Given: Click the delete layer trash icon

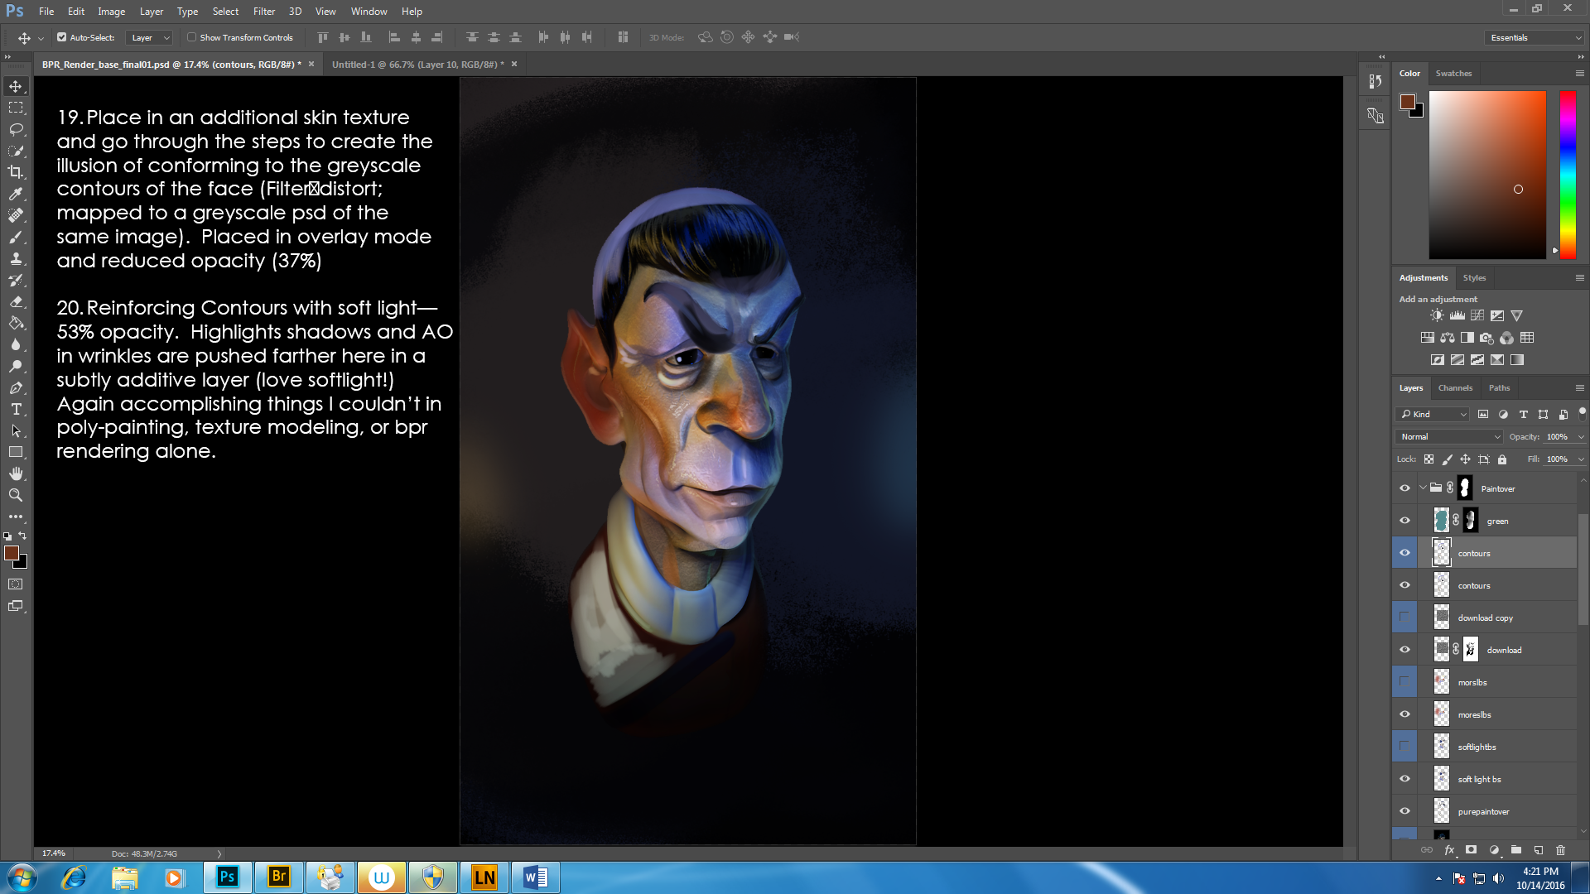Looking at the screenshot, I should coord(1560,850).
